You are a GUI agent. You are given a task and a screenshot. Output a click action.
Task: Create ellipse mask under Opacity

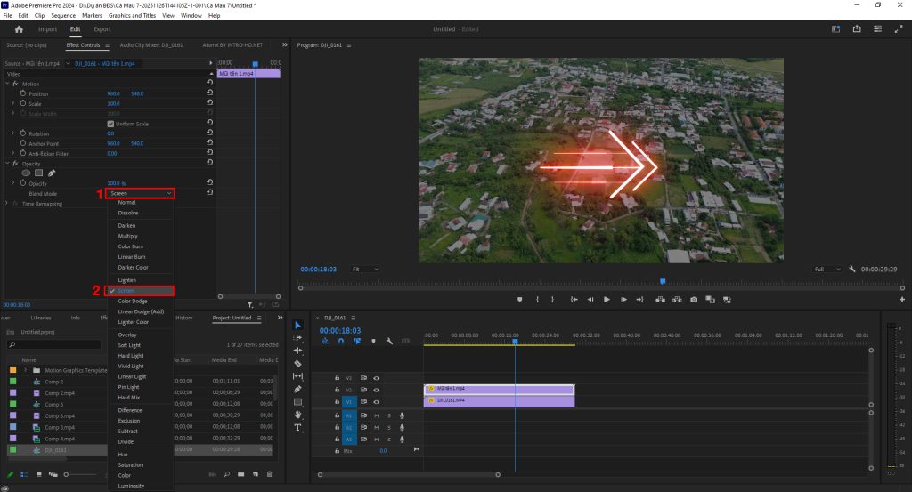tap(26, 173)
